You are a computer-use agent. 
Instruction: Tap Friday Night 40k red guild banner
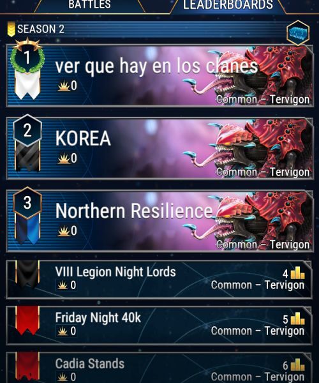click(27, 320)
